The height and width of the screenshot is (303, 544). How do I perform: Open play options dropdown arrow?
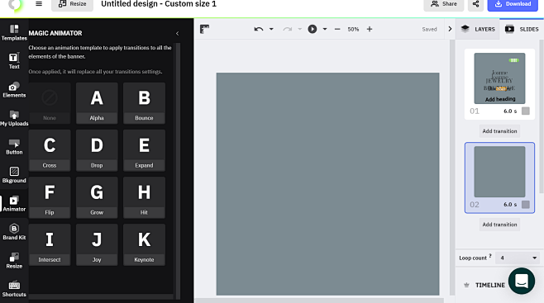click(325, 29)
